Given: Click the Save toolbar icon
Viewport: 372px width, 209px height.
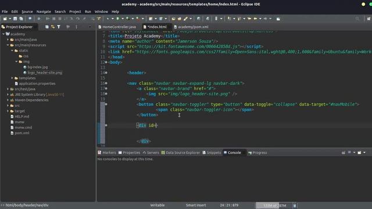Looking at the screenshot, I should click(x=15, y=19).
